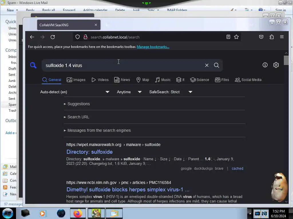Open the Windows Start button
This screenshot has height=219, width=293.
8,213
